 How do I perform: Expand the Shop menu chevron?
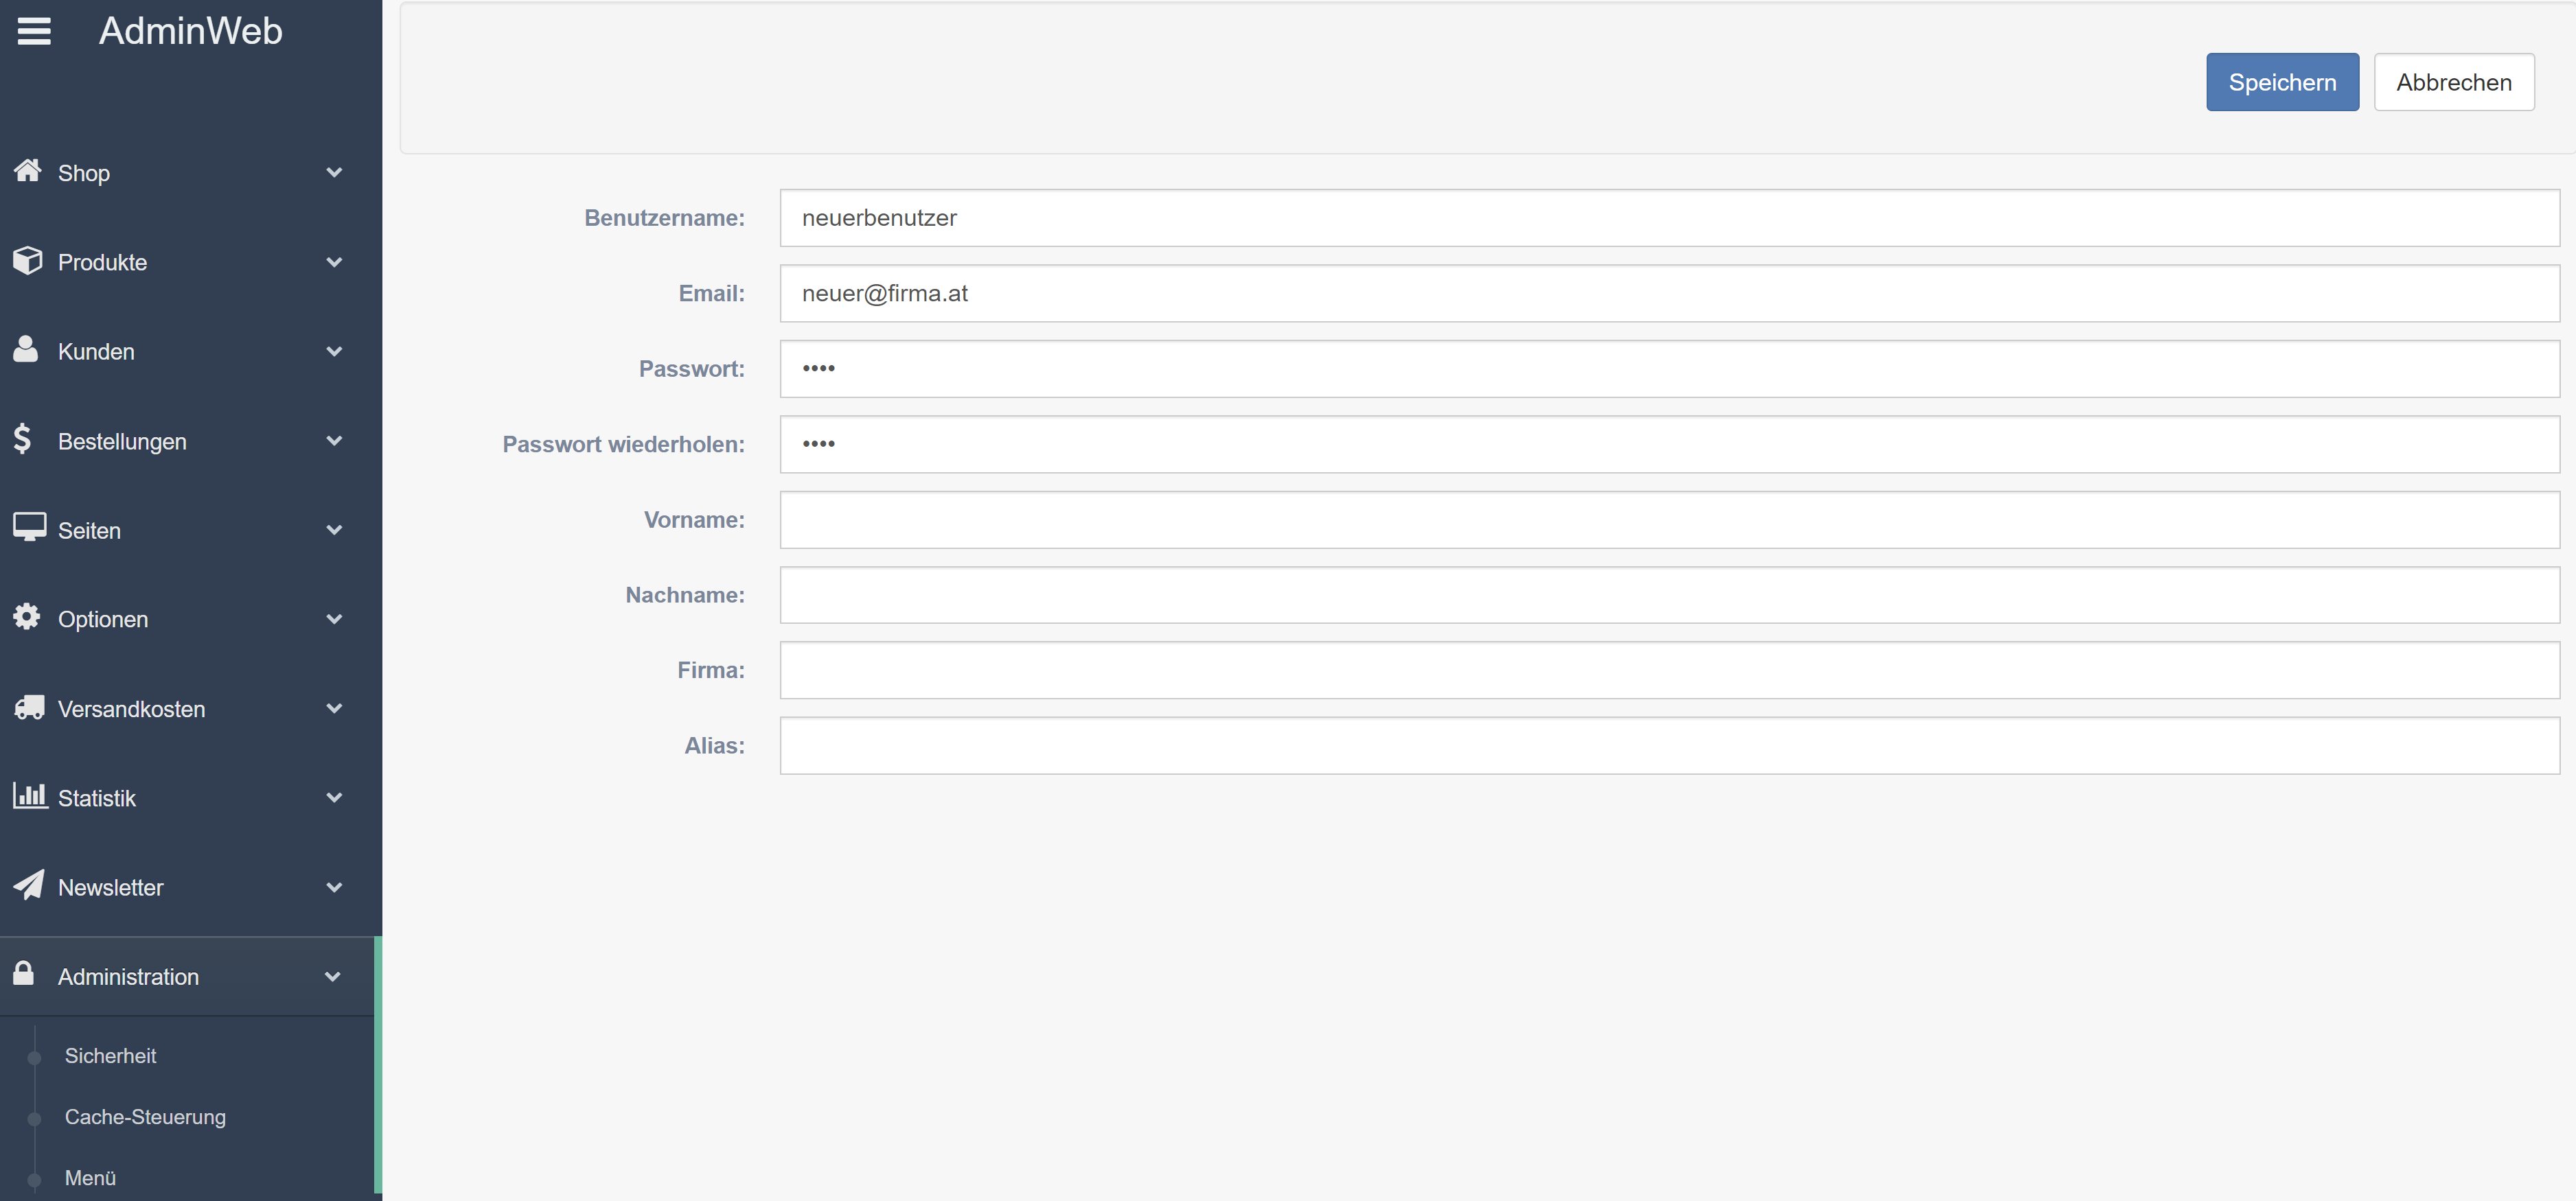[334, 173]
